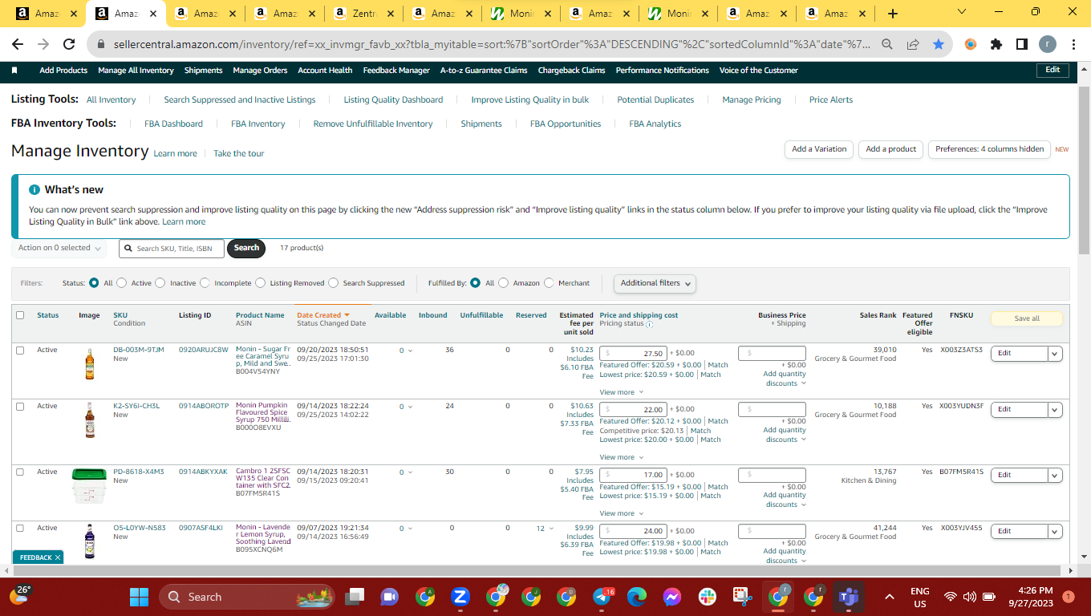1091x616 pixels.
Task: Open Zoom from the taskbar
Action: 460,597
